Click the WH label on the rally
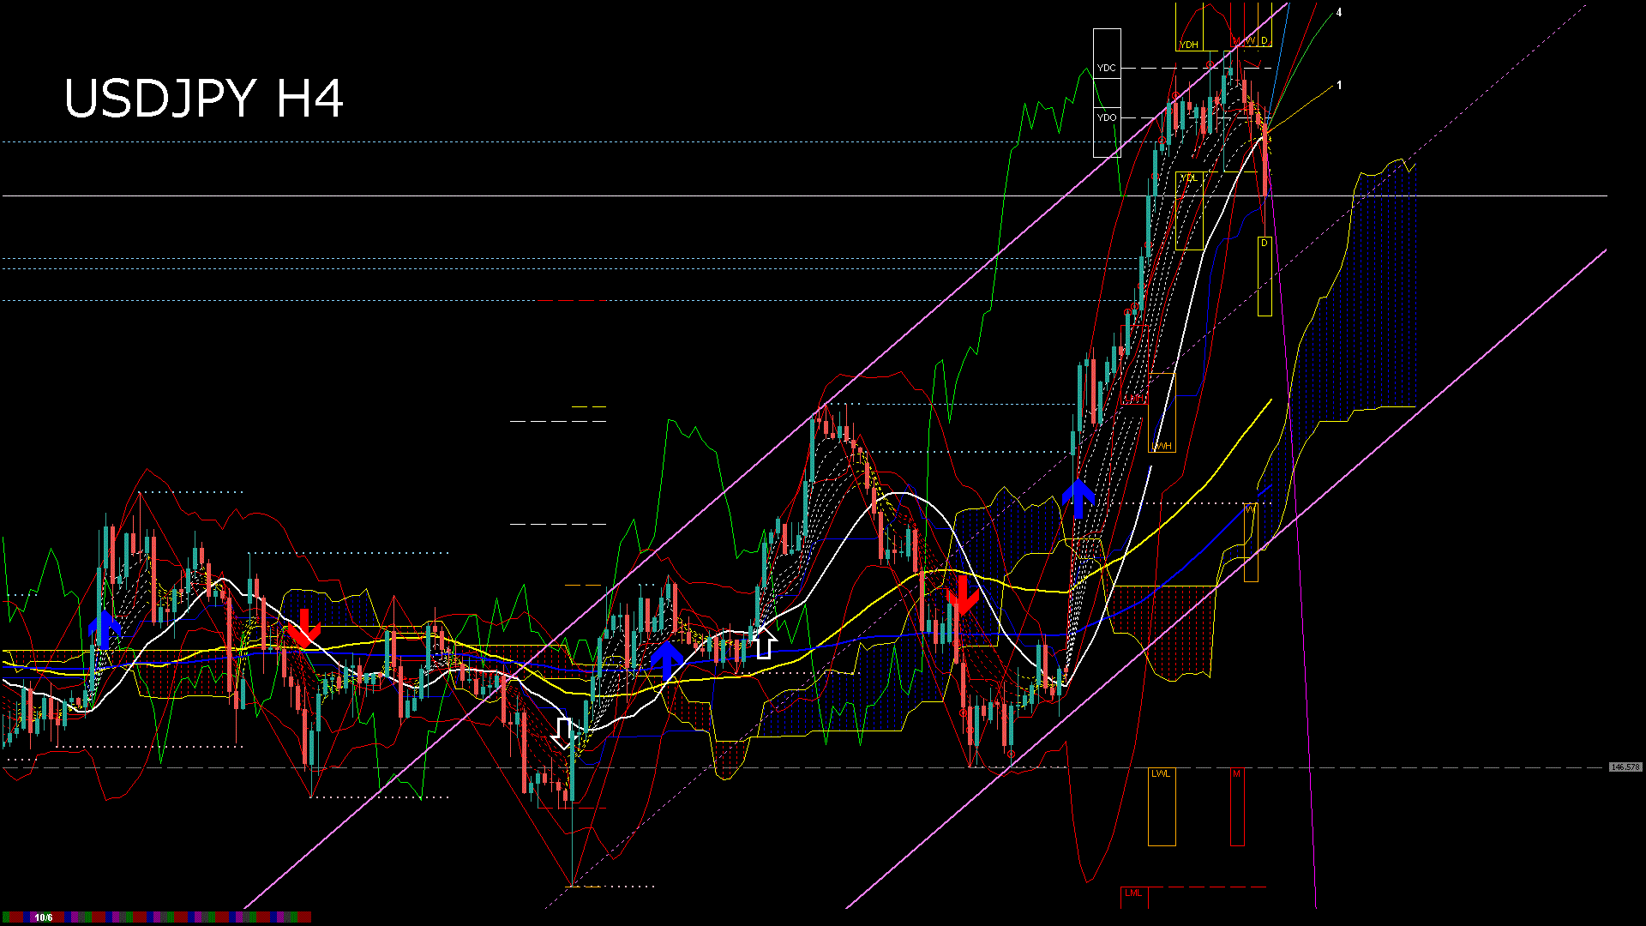This screenshot has width=1646, height=926. (1162, 446)
